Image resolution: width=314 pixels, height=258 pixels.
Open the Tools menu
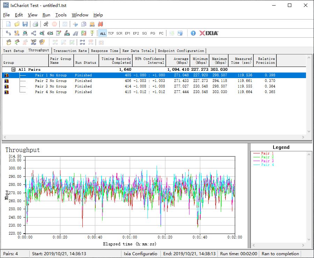pyautogui.click(x=61, y=15)
